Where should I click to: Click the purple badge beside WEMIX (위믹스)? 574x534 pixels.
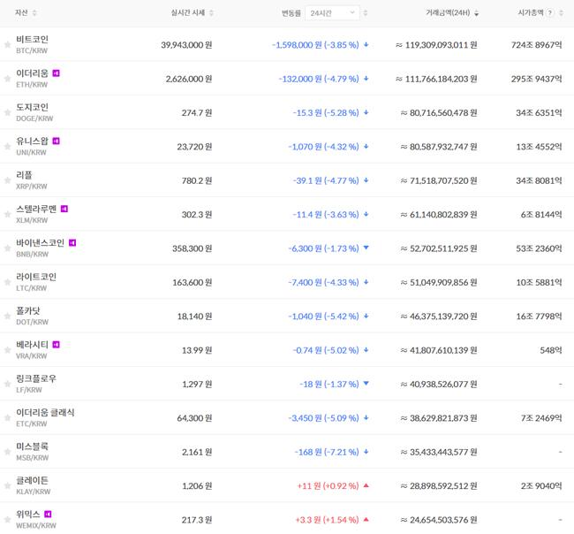[x=49, y=514]
